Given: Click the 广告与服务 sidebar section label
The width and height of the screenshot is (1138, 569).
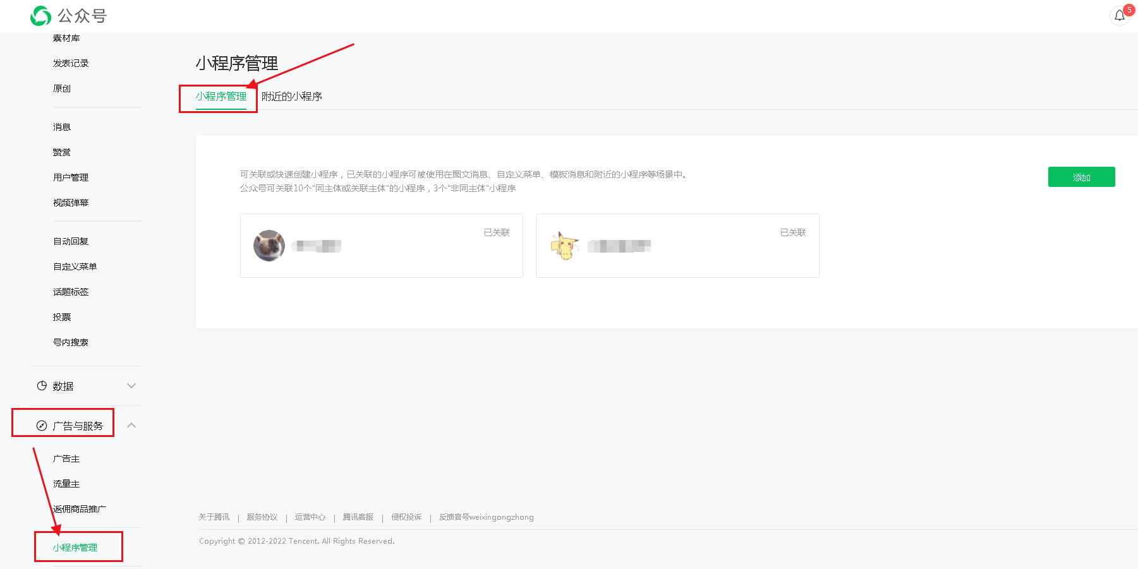Looking at the screenshot, I should [78, 426].
